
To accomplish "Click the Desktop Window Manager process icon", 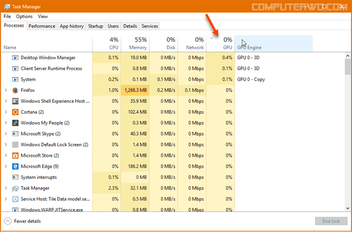I will coord(15,58).
